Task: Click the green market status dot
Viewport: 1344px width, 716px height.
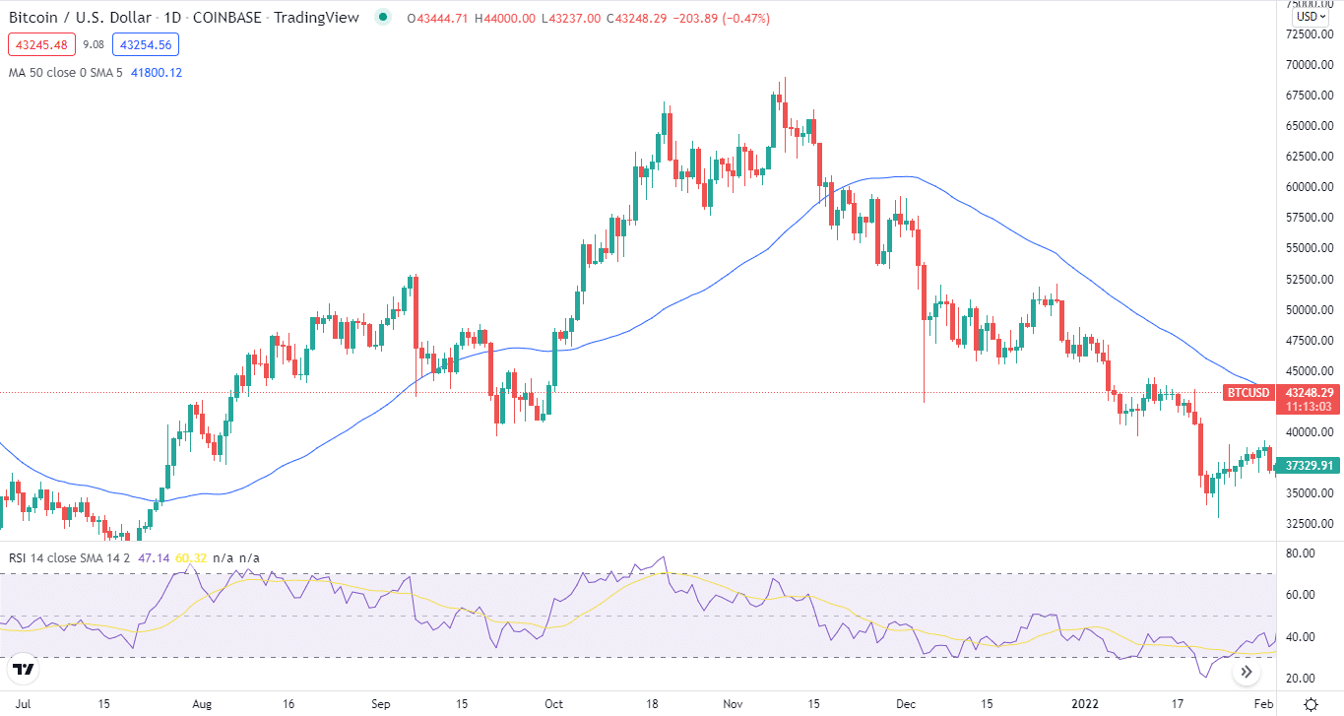Action: click(383, 18)
